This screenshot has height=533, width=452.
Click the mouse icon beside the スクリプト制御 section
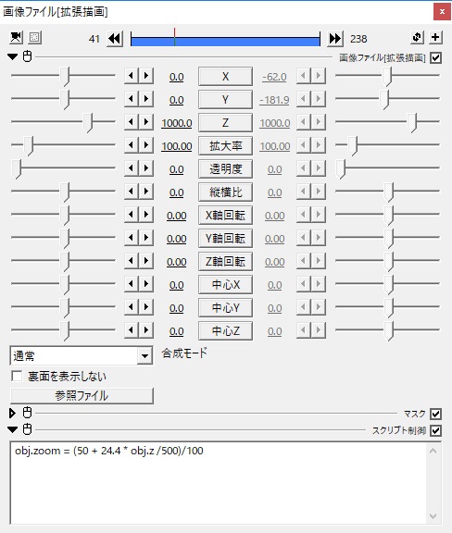tap(28, 429)
